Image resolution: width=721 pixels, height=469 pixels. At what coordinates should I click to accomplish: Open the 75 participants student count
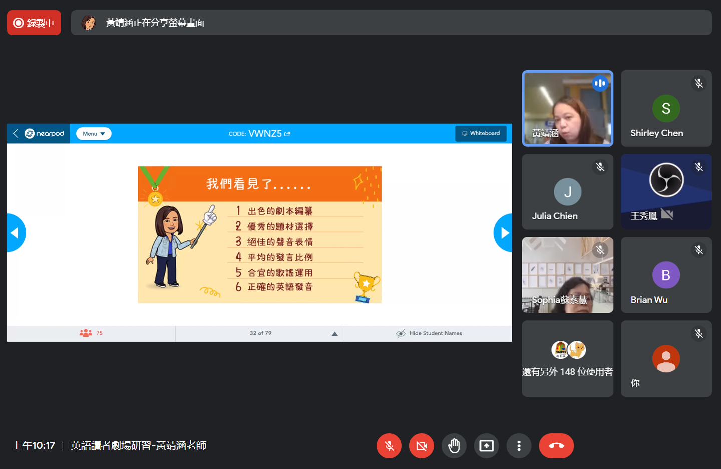(91, 333)
